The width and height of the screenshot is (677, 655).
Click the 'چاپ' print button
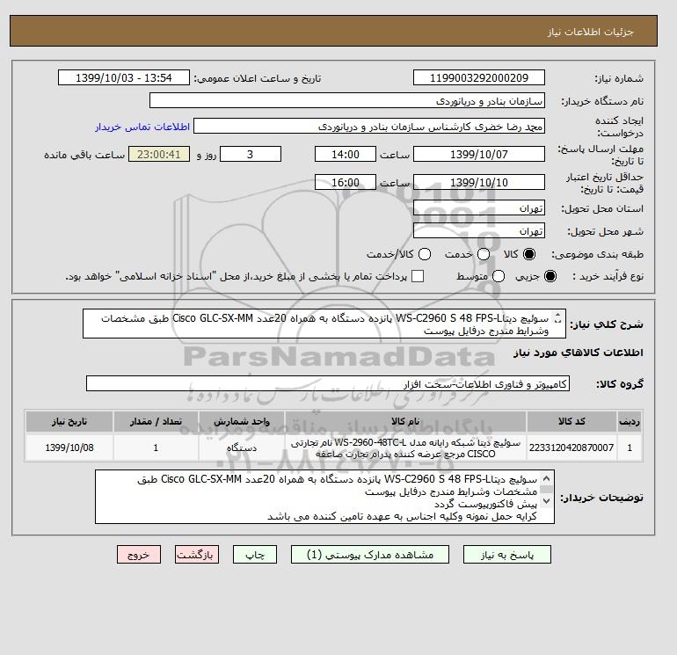[x=255, y=555]
